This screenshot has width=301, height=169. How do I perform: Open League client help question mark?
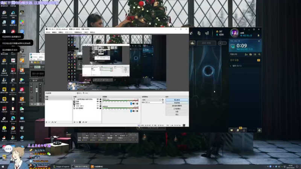[x=244, y=29]
